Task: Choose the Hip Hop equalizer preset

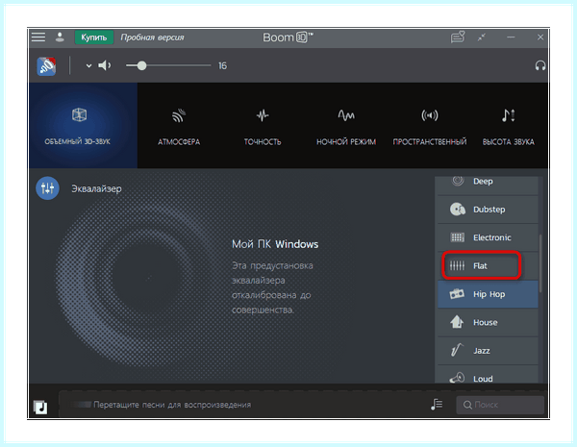Action: (488, 294)
